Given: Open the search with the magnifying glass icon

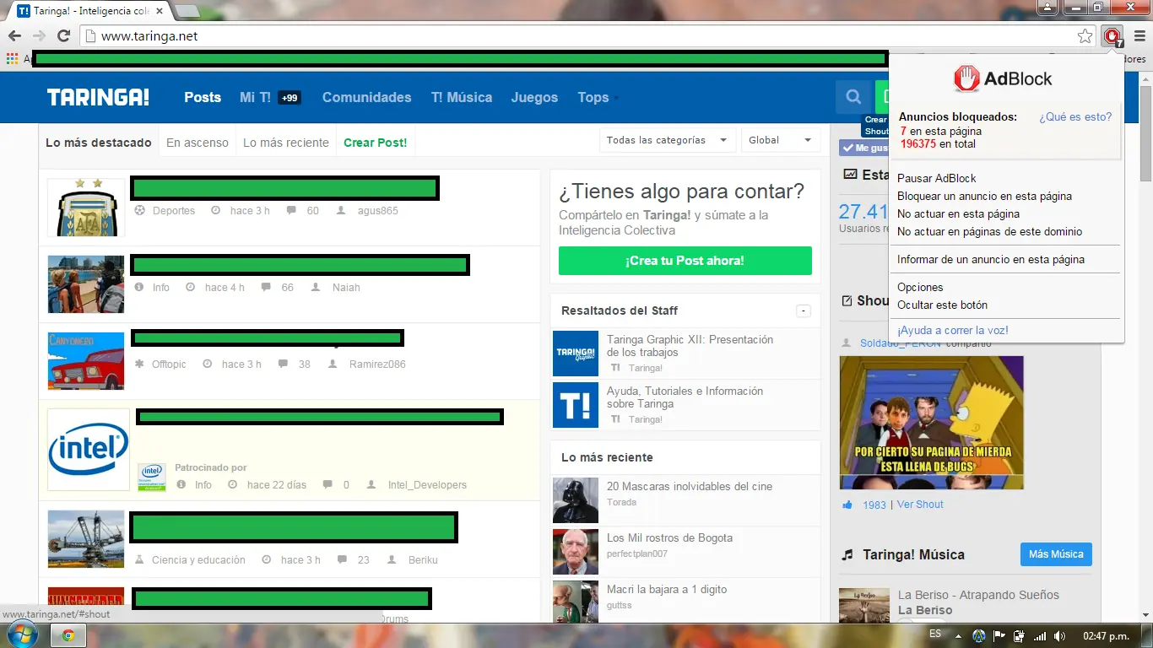Looking at the screenshot, I should pyautogui.click(x=853, y=97).
